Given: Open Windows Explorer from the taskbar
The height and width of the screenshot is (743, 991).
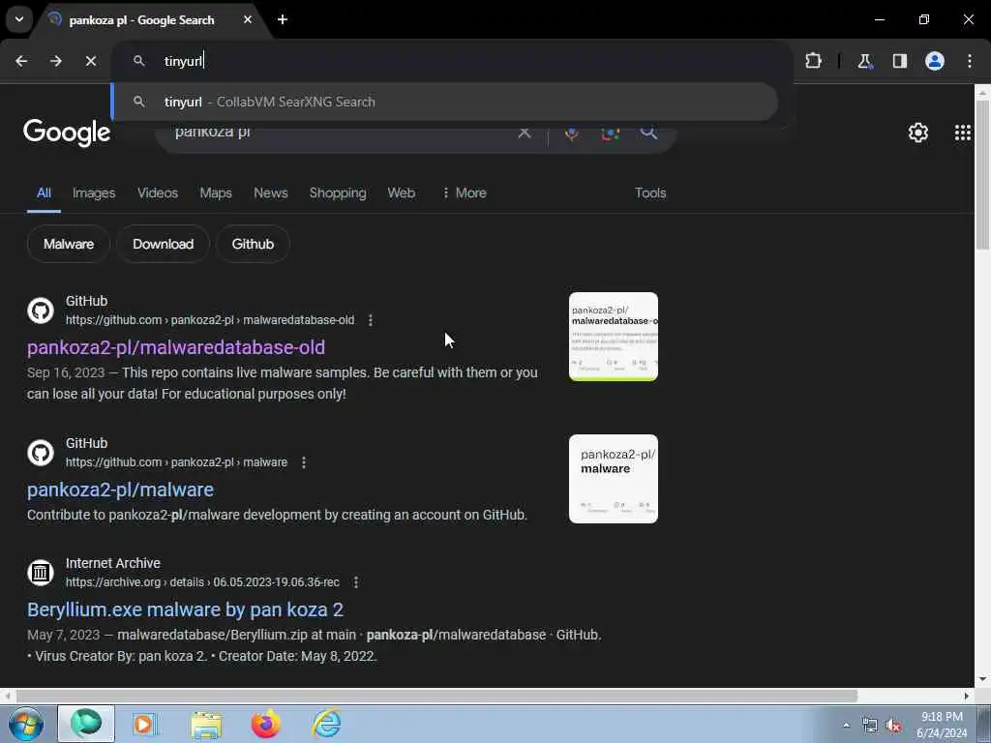Looking at the screenshot, I should pyautogui.click(x=206, y=724).
